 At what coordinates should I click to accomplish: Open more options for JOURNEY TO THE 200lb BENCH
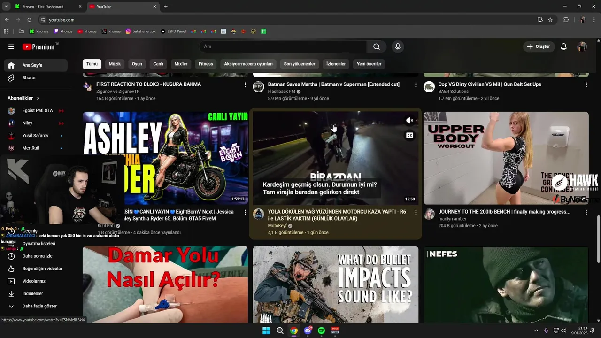(586, 212)
